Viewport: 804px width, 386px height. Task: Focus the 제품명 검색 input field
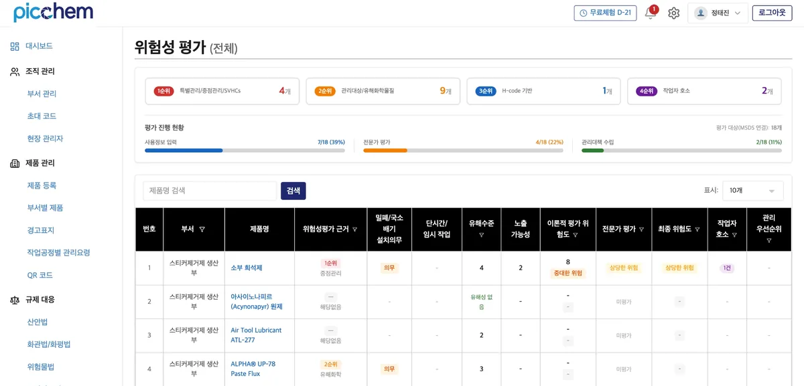click(210, 191)
